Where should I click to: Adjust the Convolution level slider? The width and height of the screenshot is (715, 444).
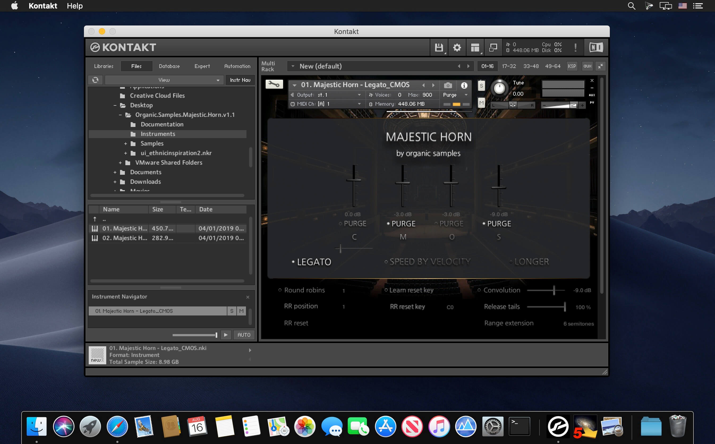(546, 291)
